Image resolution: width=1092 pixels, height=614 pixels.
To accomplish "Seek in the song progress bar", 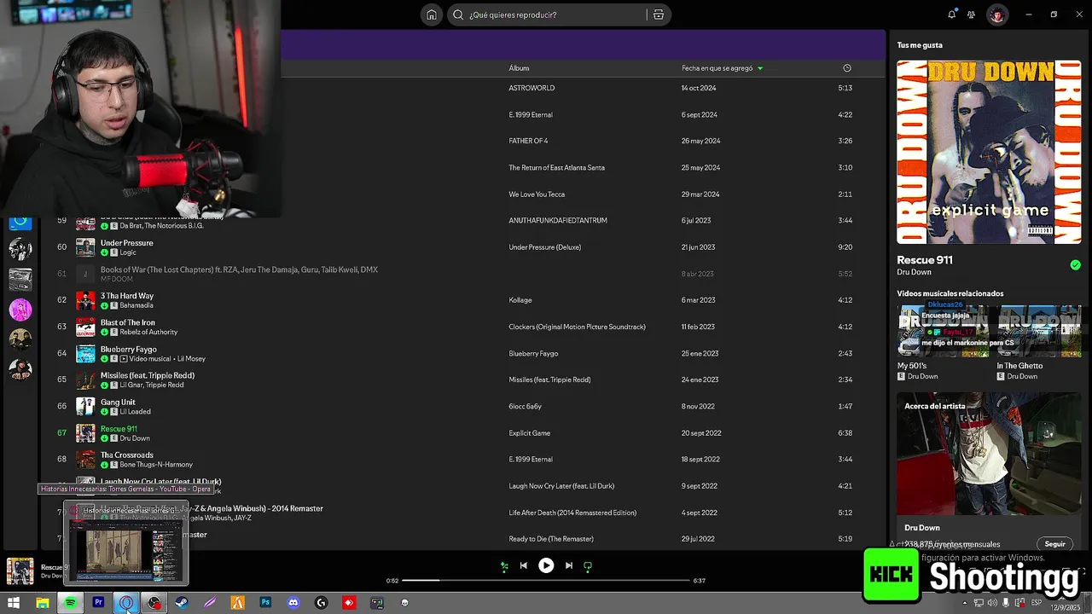I will click(546, 581).
